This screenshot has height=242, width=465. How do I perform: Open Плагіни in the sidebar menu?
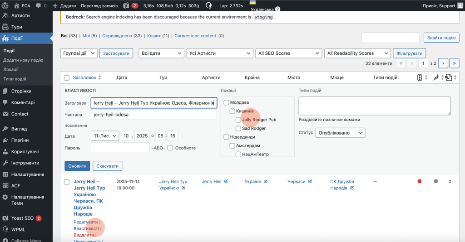(20, 140)
